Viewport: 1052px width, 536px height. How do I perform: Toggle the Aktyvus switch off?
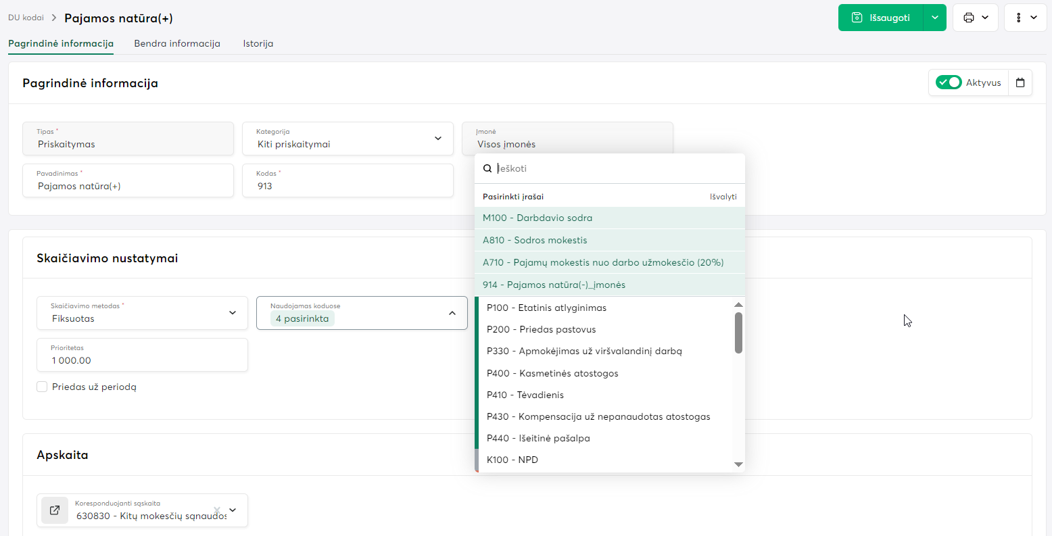coord(949,82)
